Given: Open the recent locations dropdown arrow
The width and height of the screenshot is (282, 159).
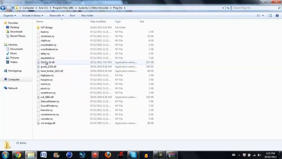Looking at the screenshot, I should click(13, 8).
